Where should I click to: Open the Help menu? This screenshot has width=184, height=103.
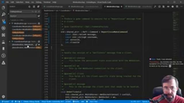pyautogui.click(x=54, y=2)
